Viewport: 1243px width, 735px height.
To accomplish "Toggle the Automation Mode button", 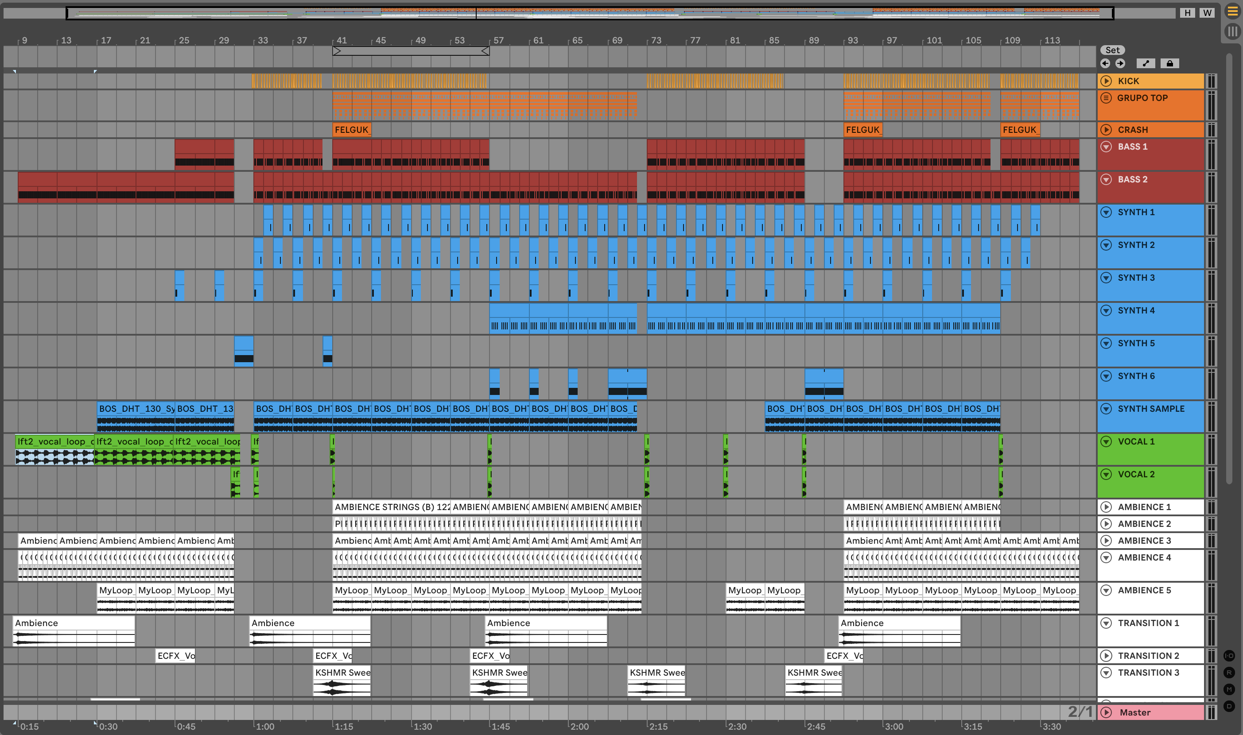I will coord(1146,63).
